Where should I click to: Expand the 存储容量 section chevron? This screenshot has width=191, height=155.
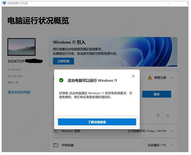172,145
